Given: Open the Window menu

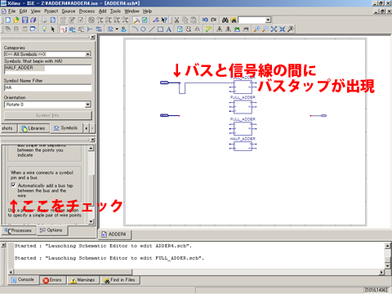Looking at the screenshot, I should [131, 11].
